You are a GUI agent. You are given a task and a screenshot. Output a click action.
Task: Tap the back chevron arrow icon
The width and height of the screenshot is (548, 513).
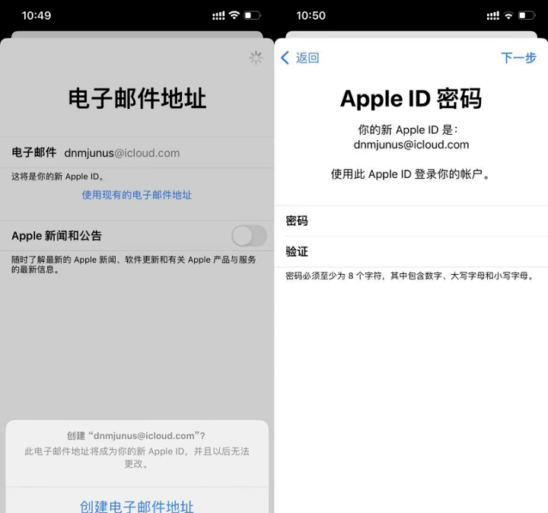click(285, 58)
